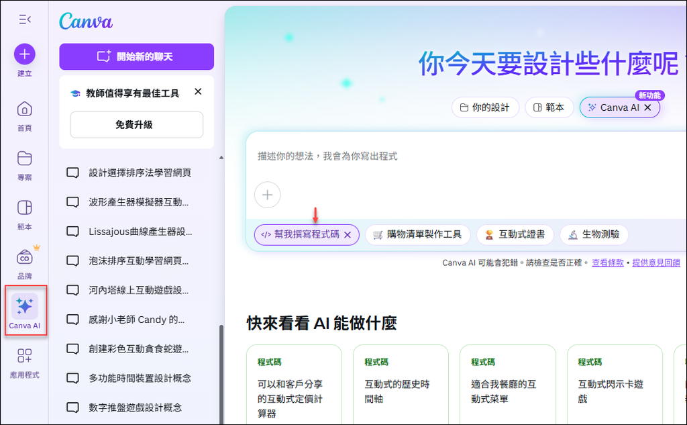Viewport: 687px width, 425px height.
Task: Open chat 設計選擇排序法學習網頁
Action: point(137,173)
